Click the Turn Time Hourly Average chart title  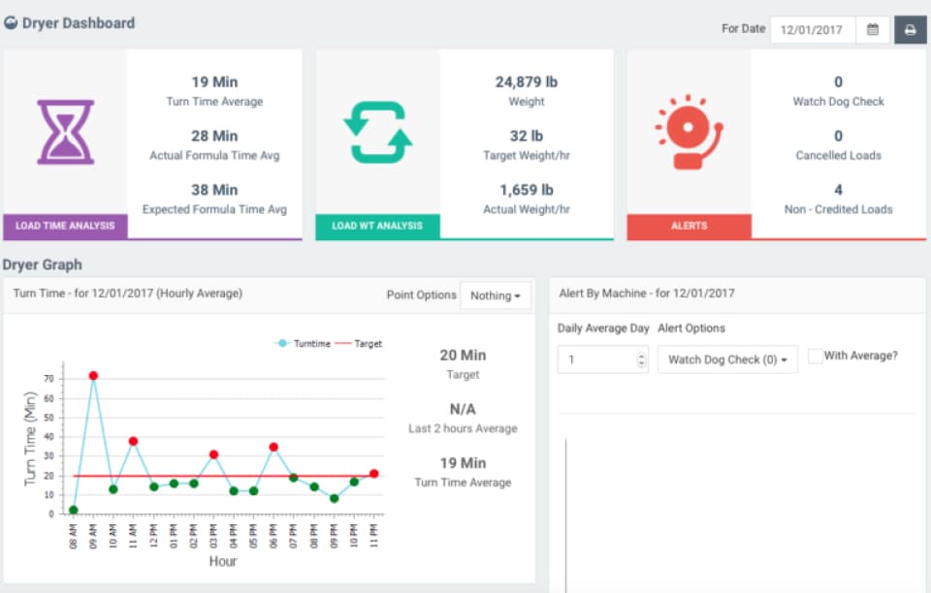click(128, 293)
